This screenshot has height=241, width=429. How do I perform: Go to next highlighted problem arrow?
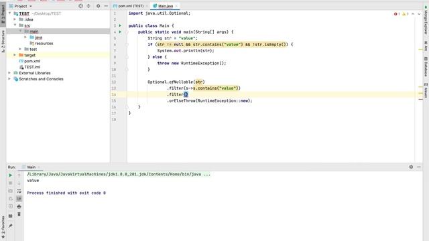pos(419,13)
